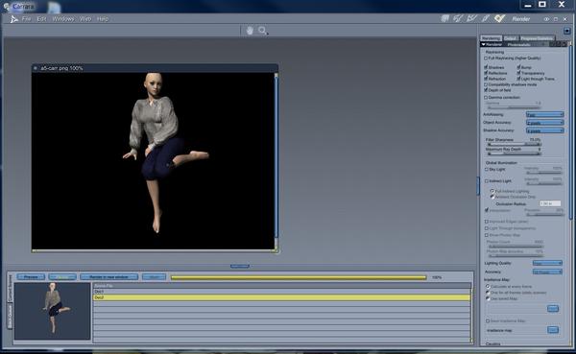The height and width of the screenshot is (354, 576).
Task: Toggle Light through Transparency checkbox
Action: tap(518, 79)
